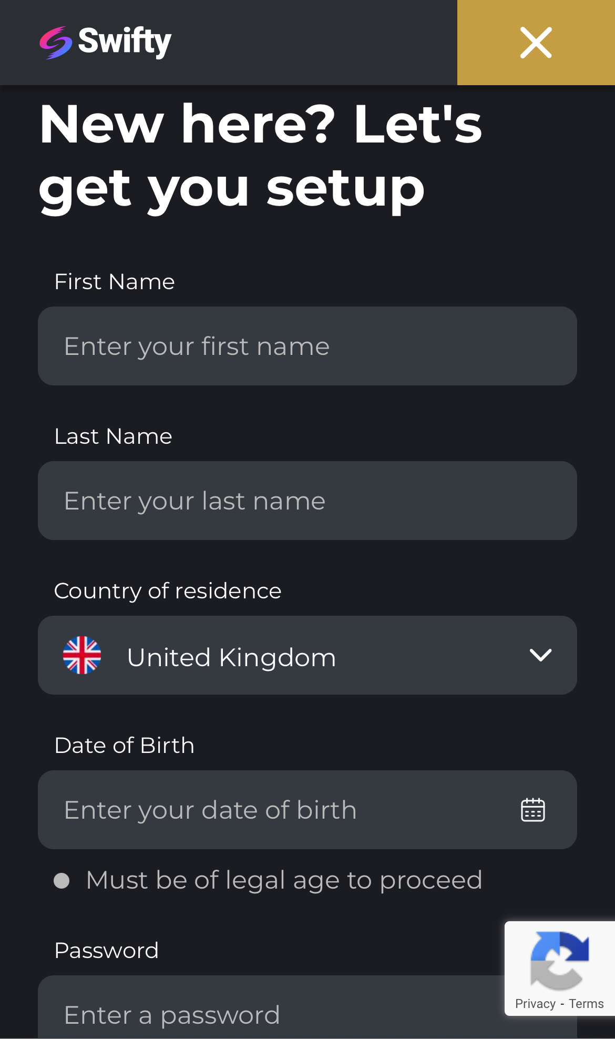Focus the first name input field
615x1039 pixels.
tap(307, 346)
